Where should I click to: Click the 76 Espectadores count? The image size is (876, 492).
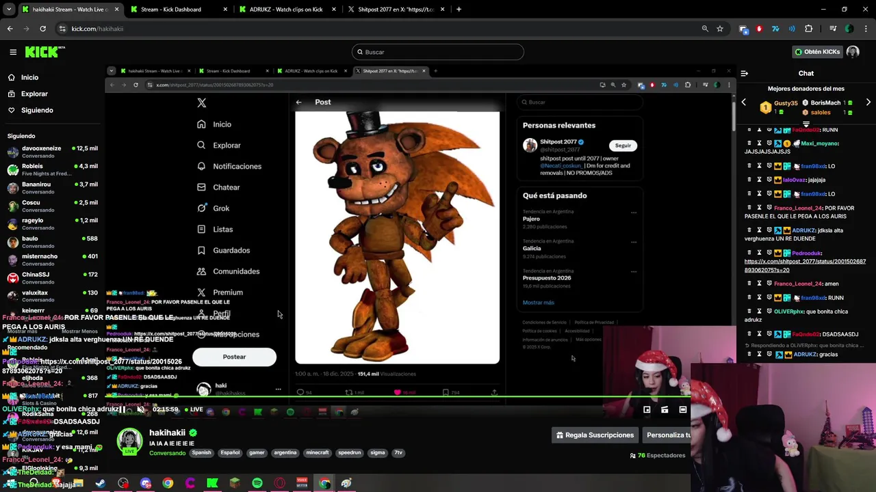click(x=658, y=455)
